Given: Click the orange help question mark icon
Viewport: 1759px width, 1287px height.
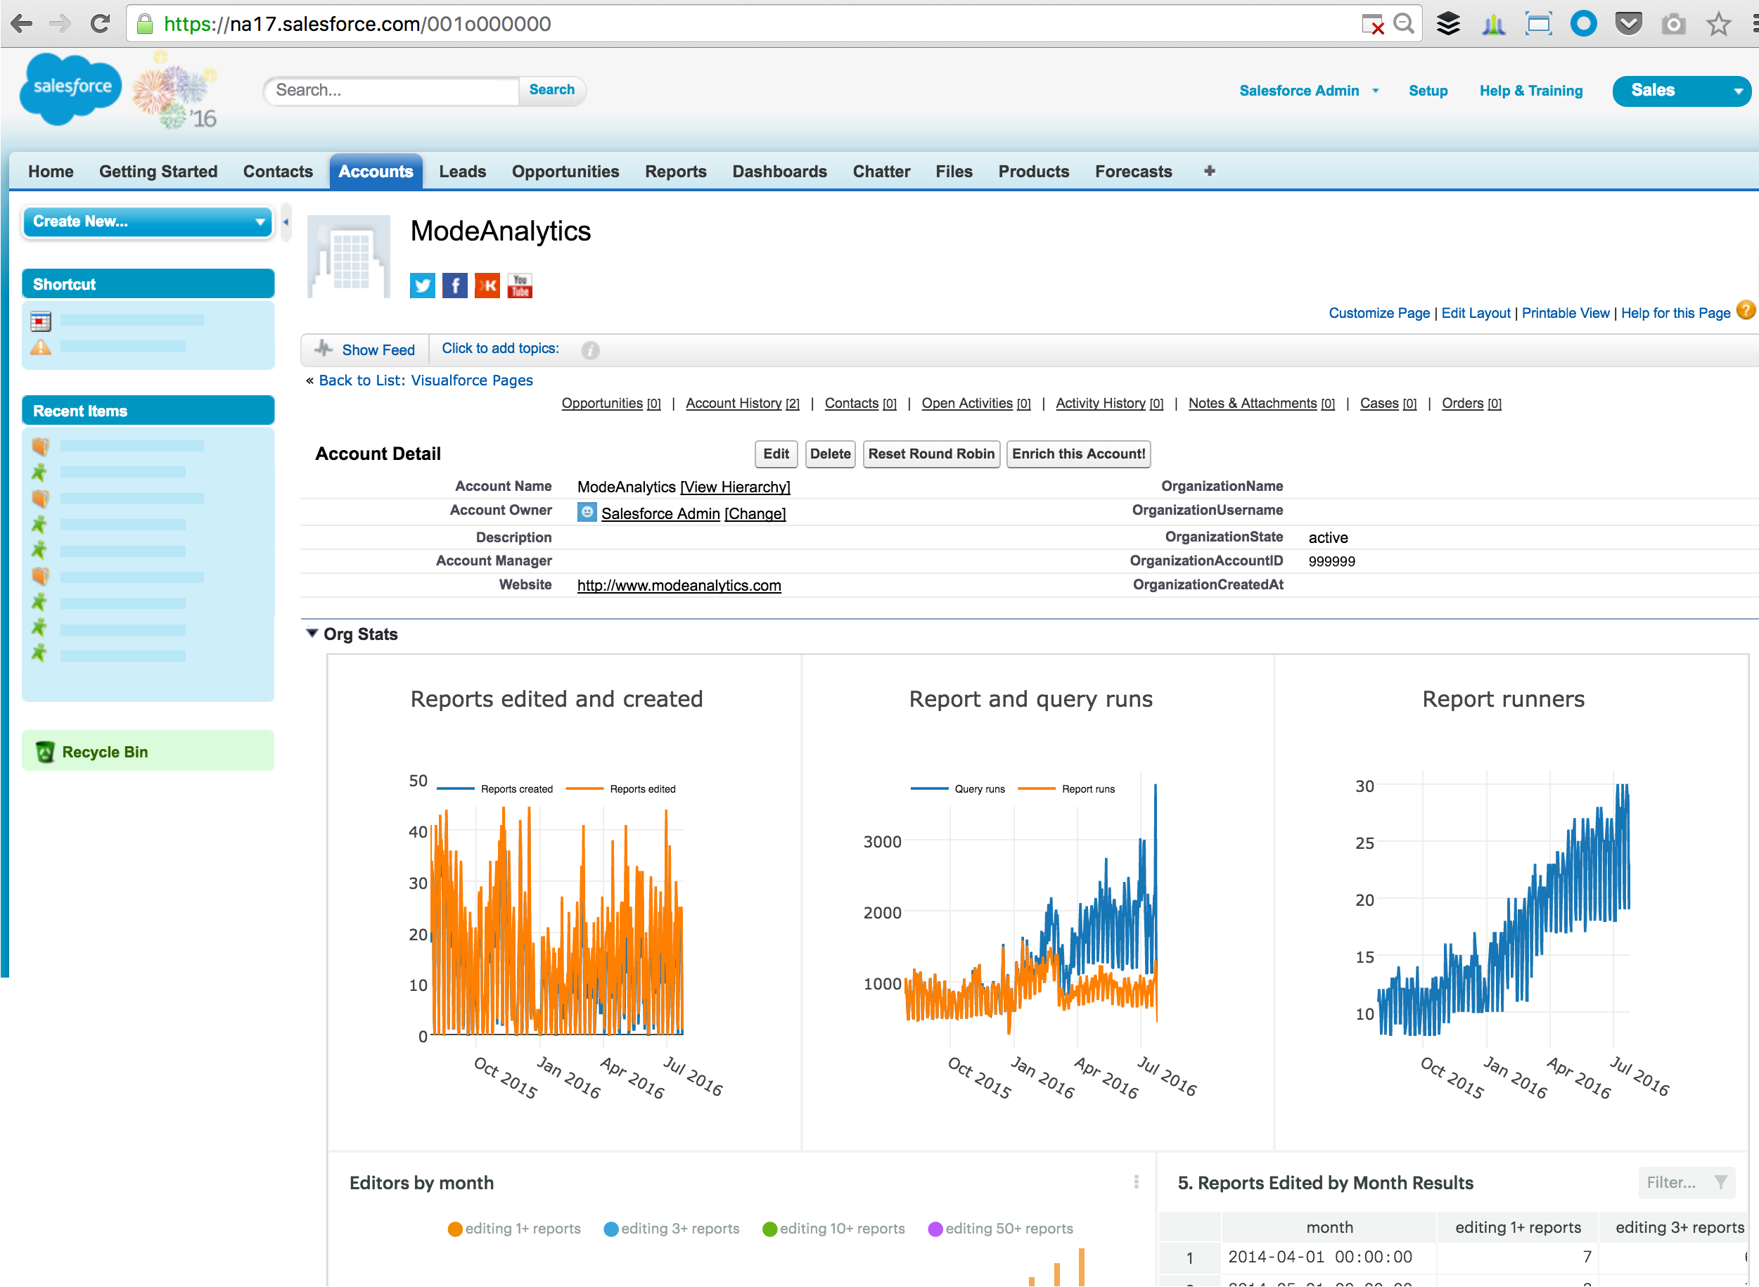Looking at the screenshot, I should tap(1746, 311).
